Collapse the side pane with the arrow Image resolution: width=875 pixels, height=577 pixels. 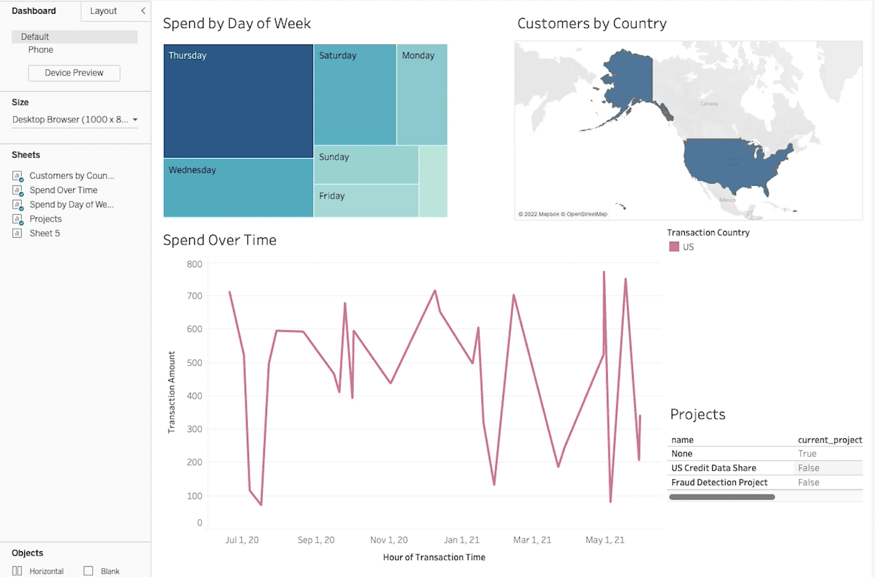point(143,10)
